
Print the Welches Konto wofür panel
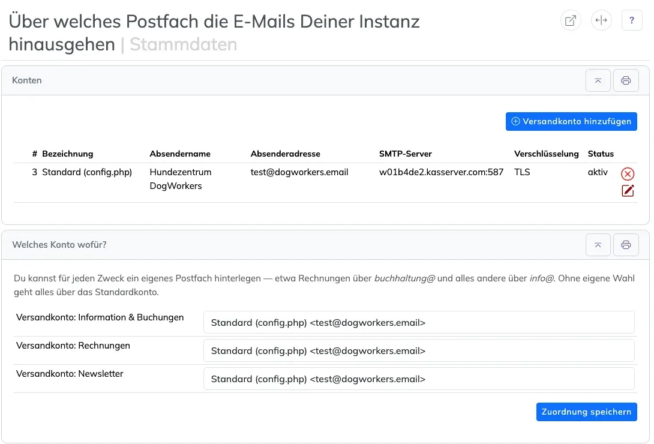coord(626,245)
